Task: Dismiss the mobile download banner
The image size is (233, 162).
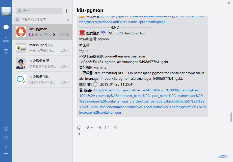Action: tap(68, 20)
